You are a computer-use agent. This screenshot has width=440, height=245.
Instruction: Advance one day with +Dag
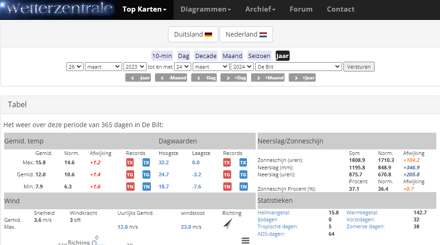(234, 78)
